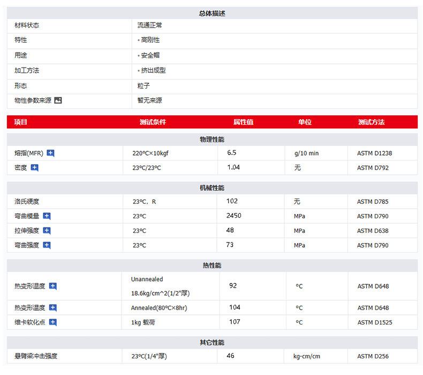423x375 pixels.
Task: Click the 属性值 column header
Action: tap(243, 122)
